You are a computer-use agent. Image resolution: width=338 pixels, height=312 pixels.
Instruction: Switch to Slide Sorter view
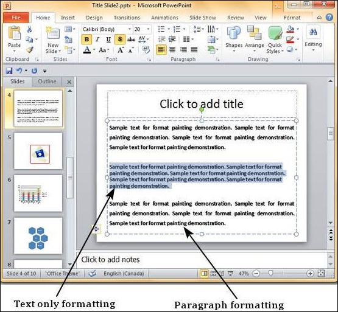(x=213, y=274)
